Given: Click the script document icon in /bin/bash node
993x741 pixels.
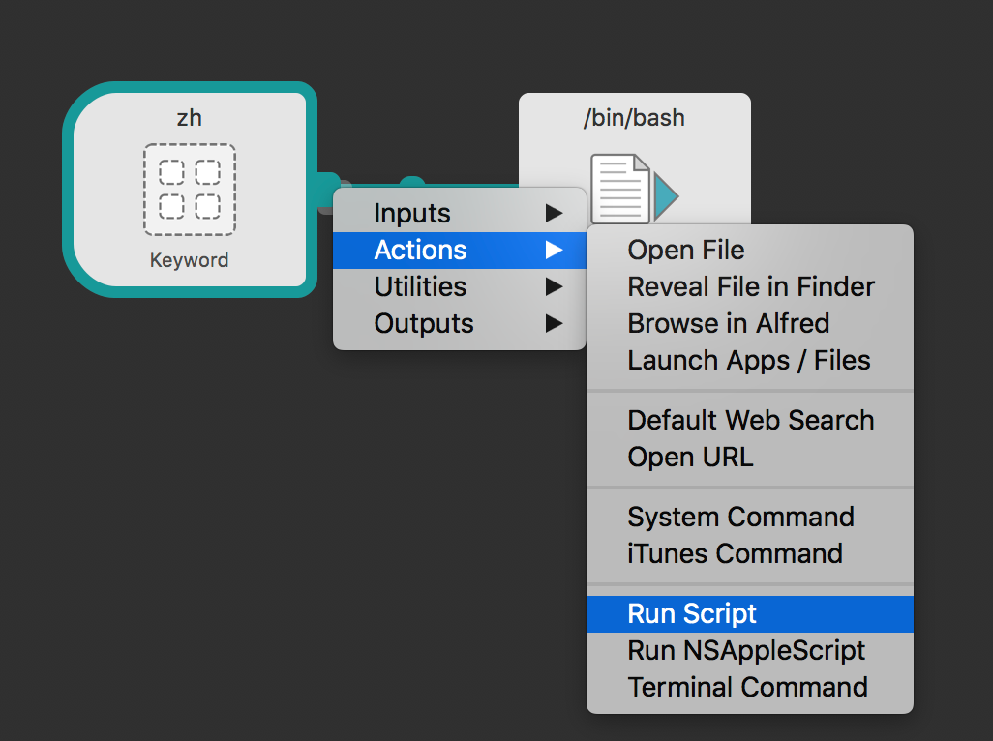Looking at the screenshot, I should [620, 188].
